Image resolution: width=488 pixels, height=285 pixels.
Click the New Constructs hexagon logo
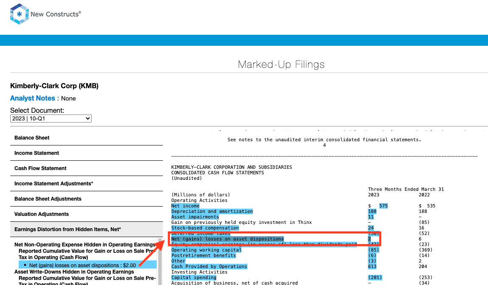click(x=19, y=14)
